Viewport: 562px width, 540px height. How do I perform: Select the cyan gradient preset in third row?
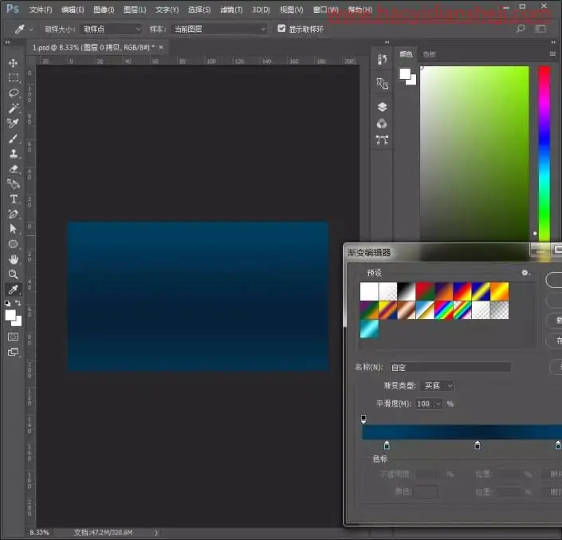[x=369, y=329]
